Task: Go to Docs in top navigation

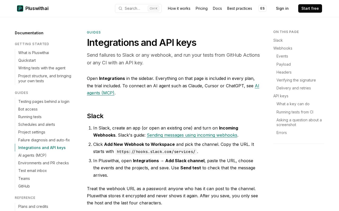Action: tap(217, 8)
